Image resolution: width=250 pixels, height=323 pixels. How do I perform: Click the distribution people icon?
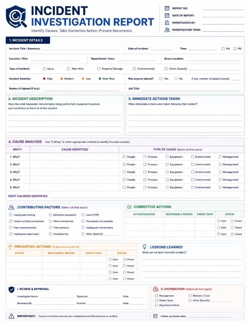[156, 289]
